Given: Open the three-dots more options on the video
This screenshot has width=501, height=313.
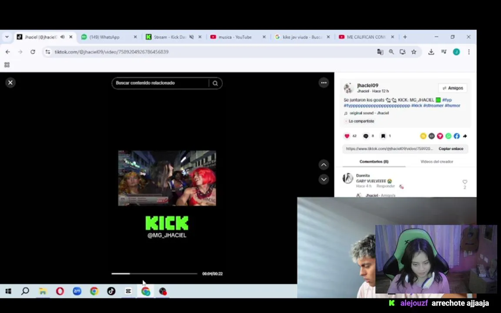Looking at the screenshot, I should [x=324, y=83].
